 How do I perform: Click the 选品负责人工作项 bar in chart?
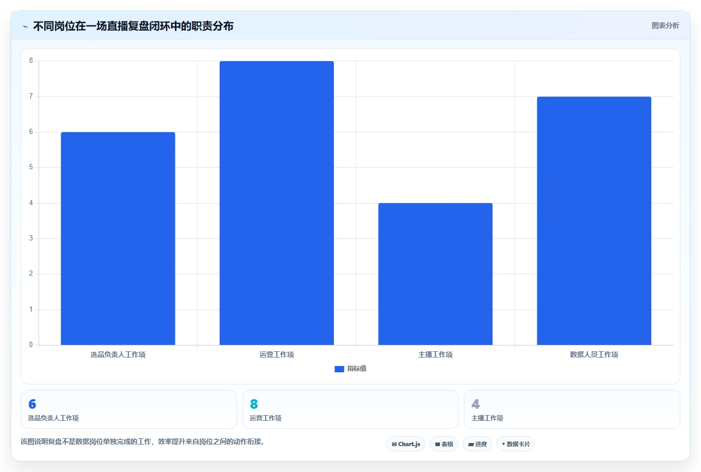pyautogui.click(x=118, y=238)
